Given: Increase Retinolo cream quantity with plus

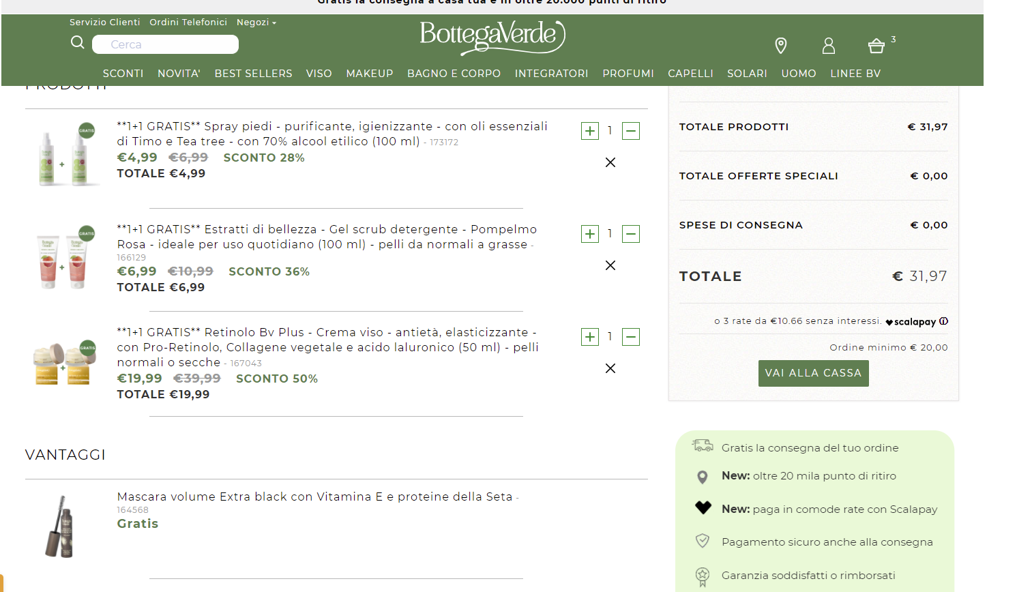Looking at the screenshot, I should tap(590, 337).
